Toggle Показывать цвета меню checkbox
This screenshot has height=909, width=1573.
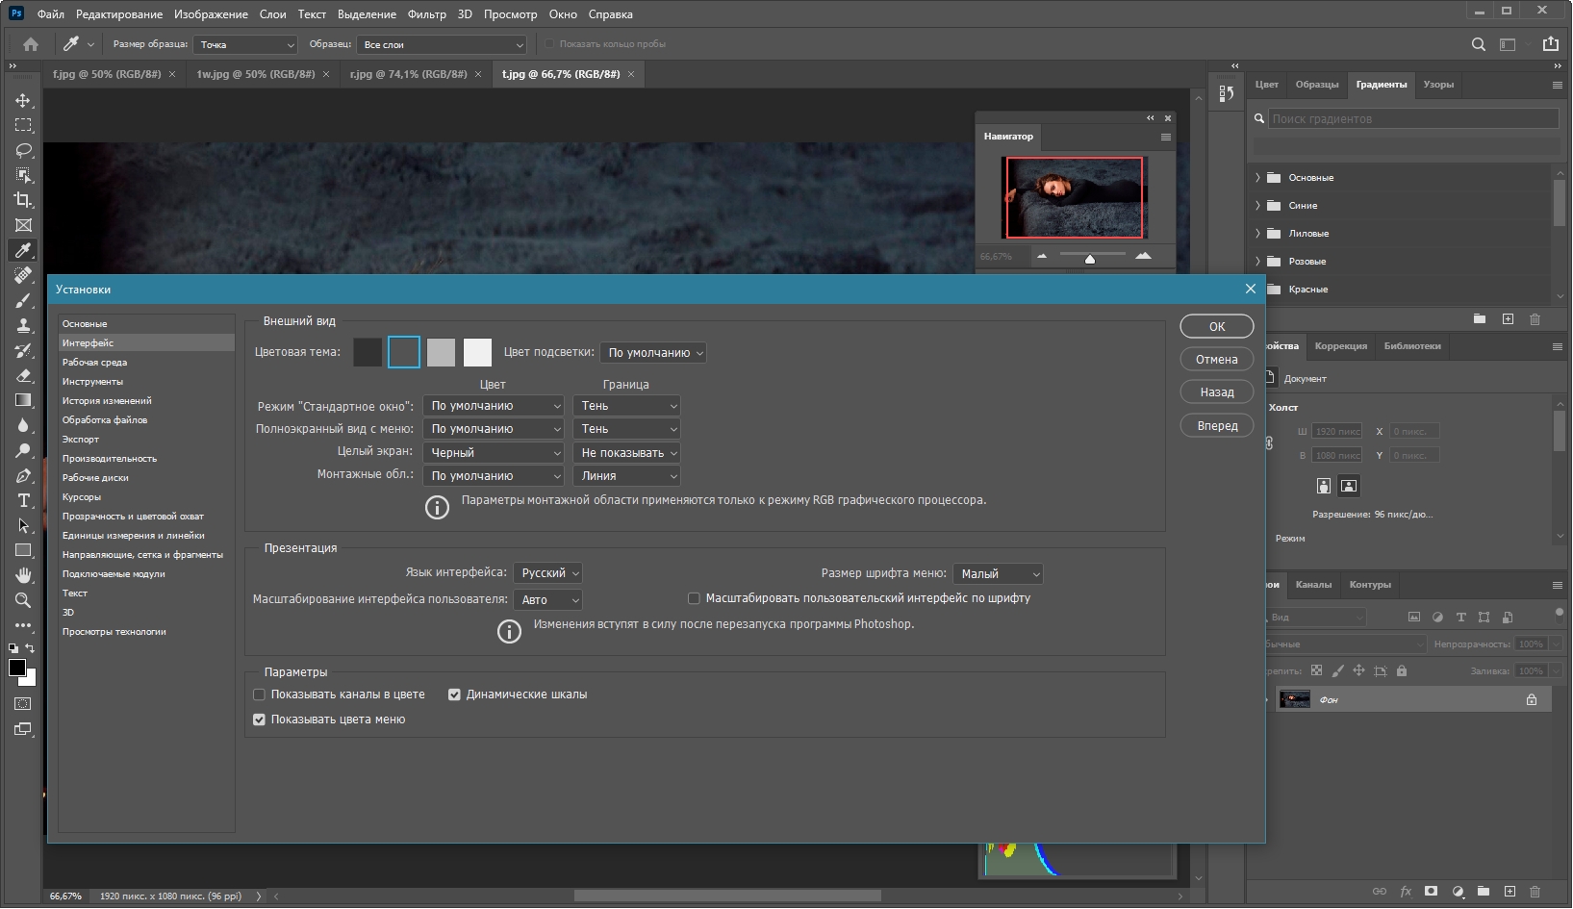[x=259, y=720]
